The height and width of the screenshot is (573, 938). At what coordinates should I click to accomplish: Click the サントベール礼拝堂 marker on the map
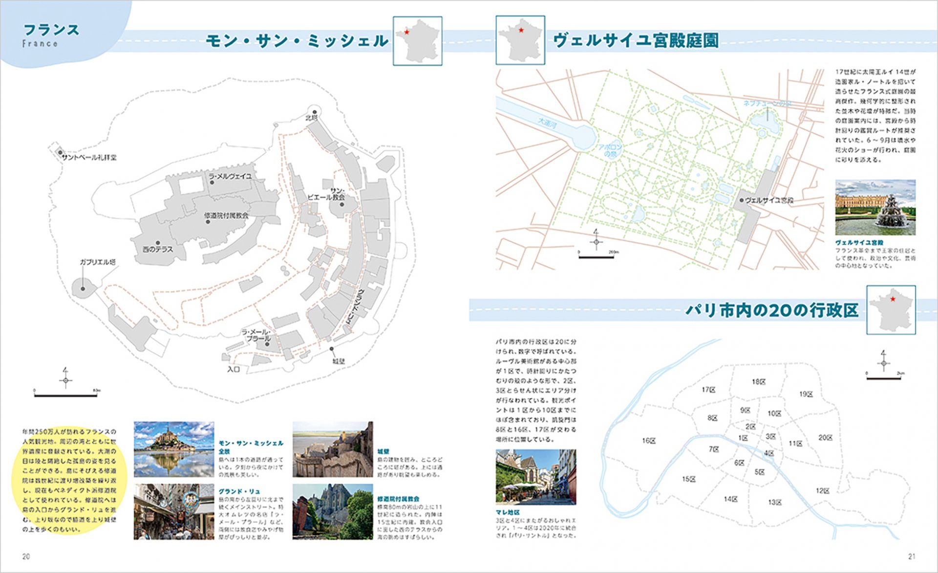pos(61,152)
